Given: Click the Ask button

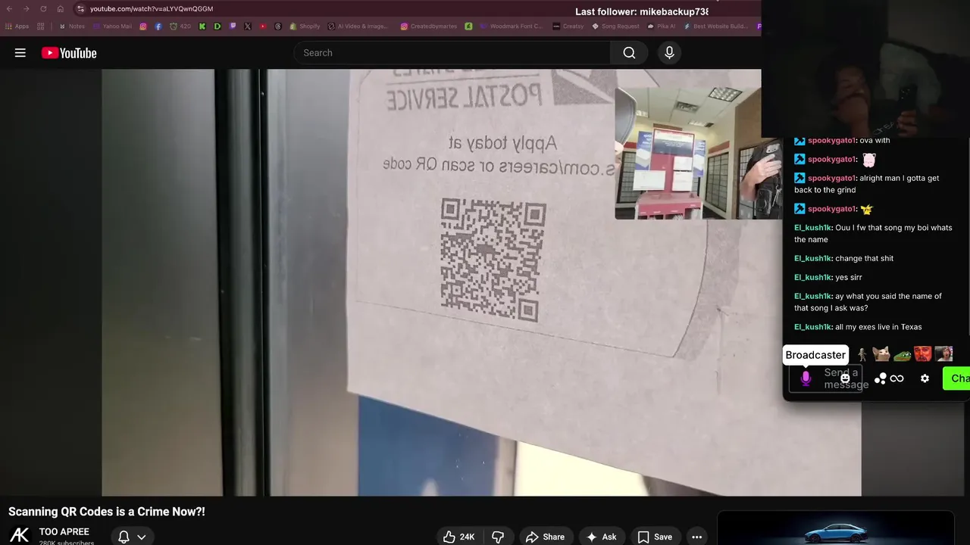Looking at the screenshot, I should pyautogui.click(x=601, y=537).
